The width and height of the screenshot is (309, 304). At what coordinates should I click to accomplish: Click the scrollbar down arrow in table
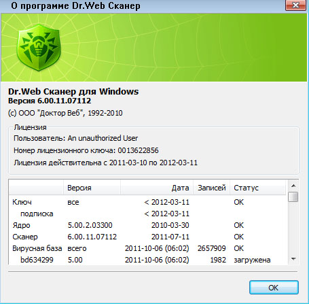pyautogui.click(x=293, y=259)
